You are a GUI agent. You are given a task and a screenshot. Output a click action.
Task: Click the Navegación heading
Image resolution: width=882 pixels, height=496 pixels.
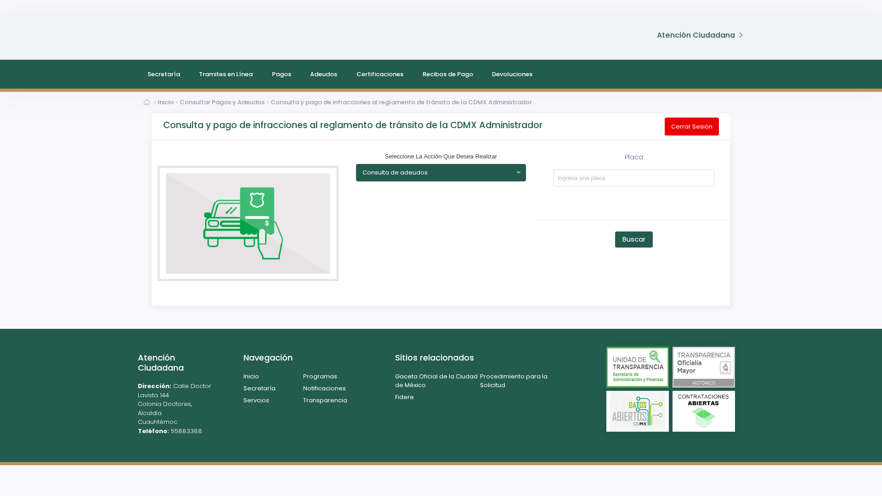click(x=268, y=358)
